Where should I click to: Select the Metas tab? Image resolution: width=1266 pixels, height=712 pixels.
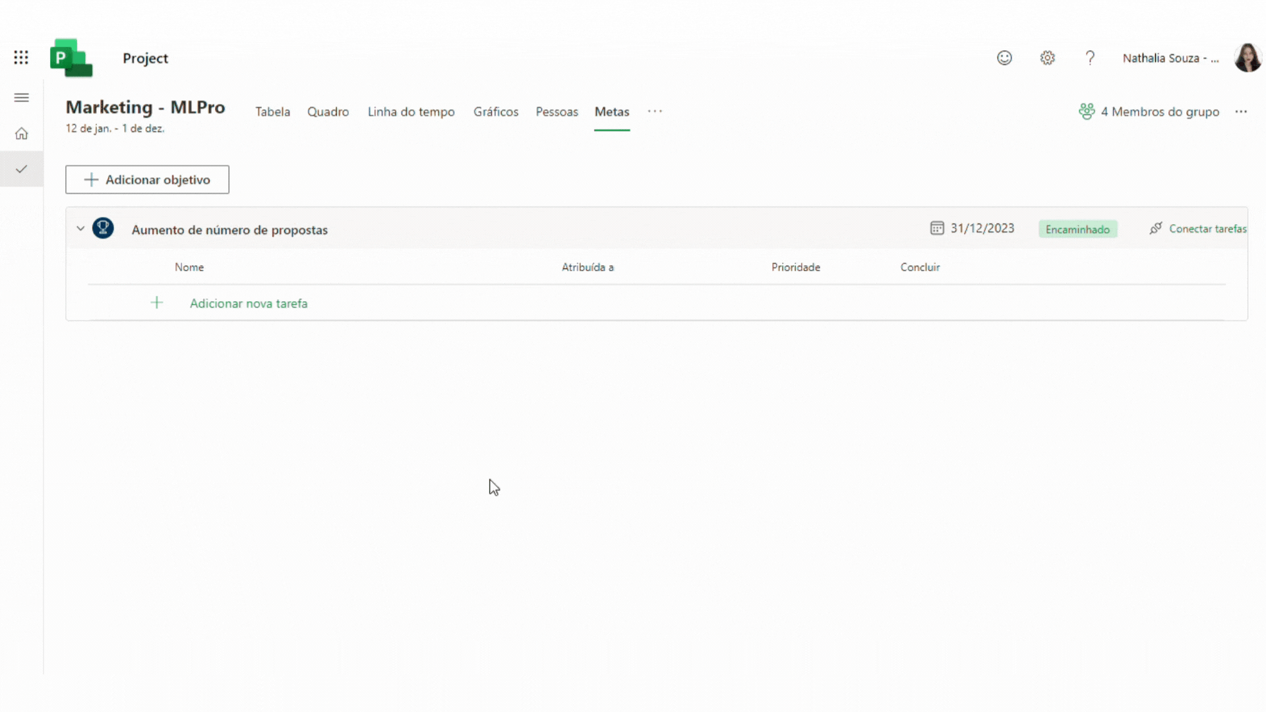coord(612,111)
